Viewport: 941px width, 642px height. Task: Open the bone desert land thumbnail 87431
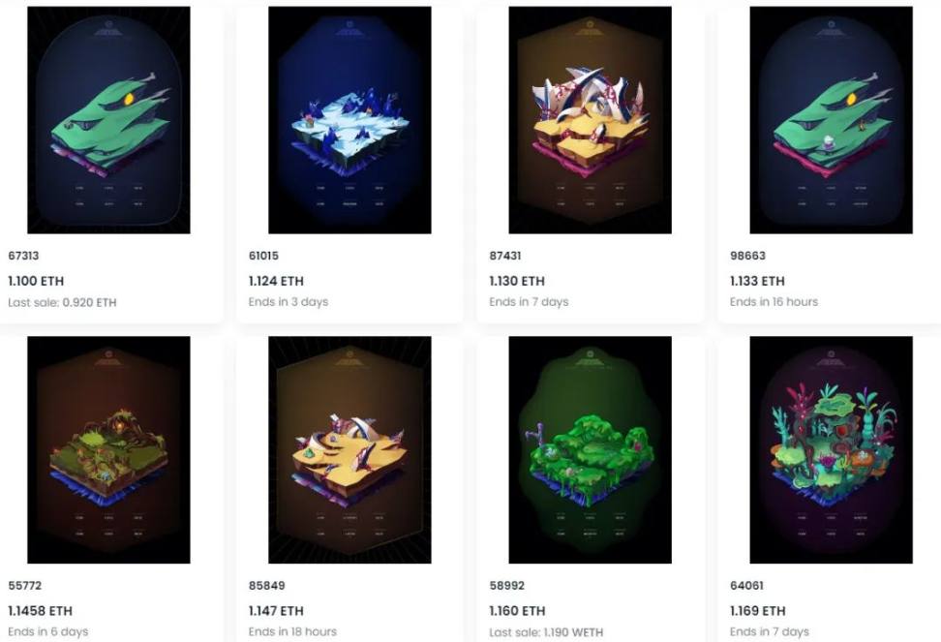(590, 120)
